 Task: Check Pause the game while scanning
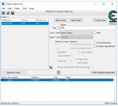56,67
